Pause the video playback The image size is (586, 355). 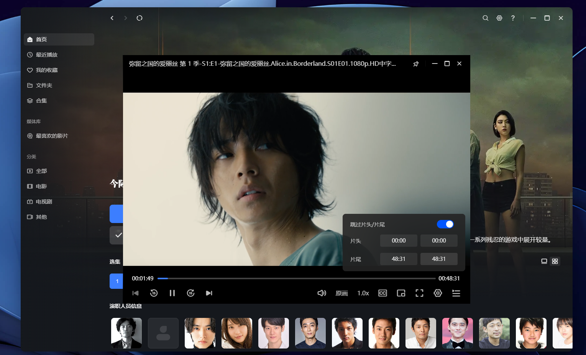click(172, 293)
